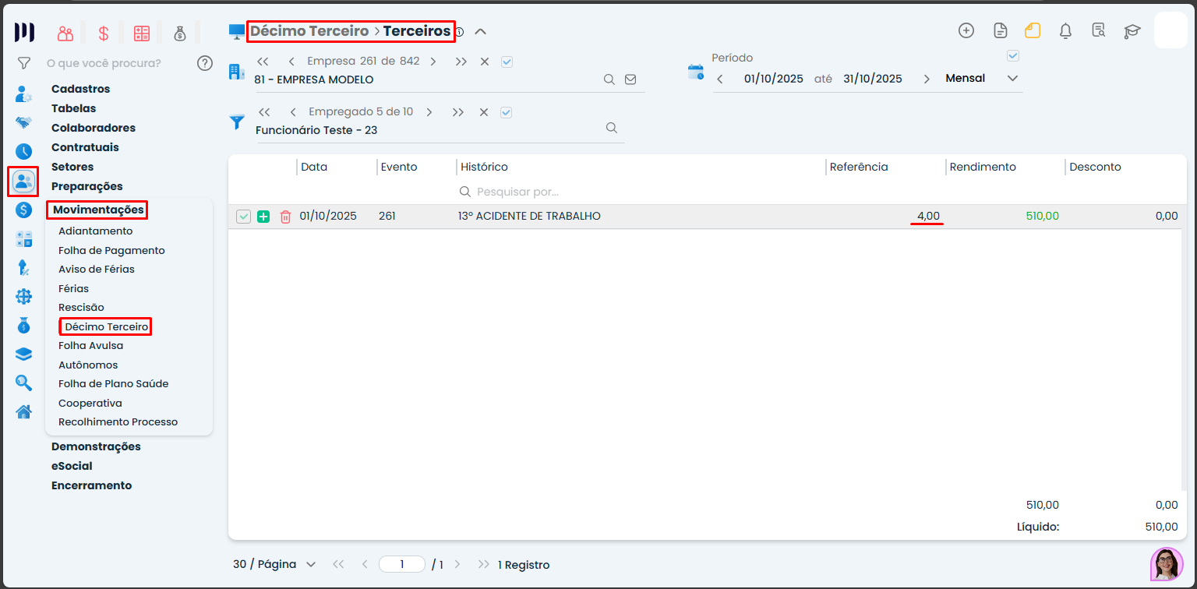
Task: Toggle the checkbox on the 13º Acidente row
Action: click(x=243, y=217)
